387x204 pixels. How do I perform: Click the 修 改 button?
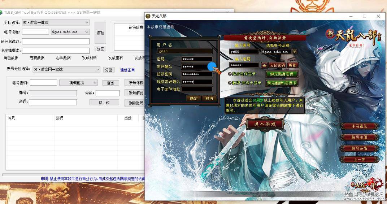[104, 103]
